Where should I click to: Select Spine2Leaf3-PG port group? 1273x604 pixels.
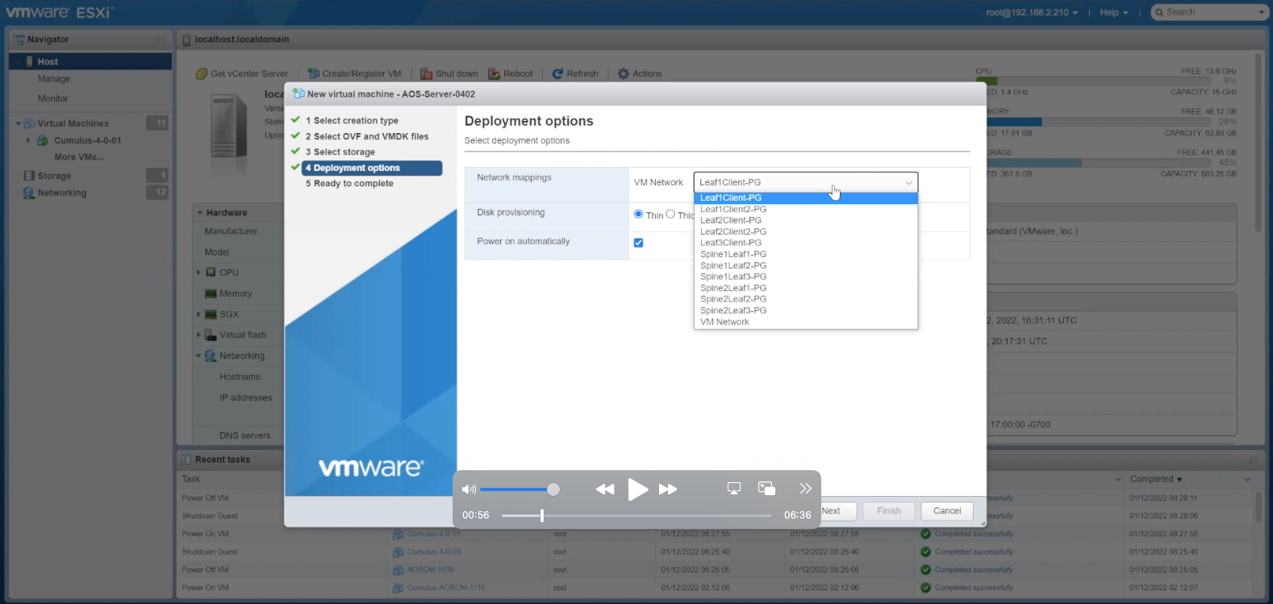pos(805,310)
